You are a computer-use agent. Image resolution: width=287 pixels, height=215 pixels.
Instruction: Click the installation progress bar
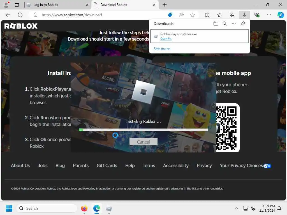point(143,130)
